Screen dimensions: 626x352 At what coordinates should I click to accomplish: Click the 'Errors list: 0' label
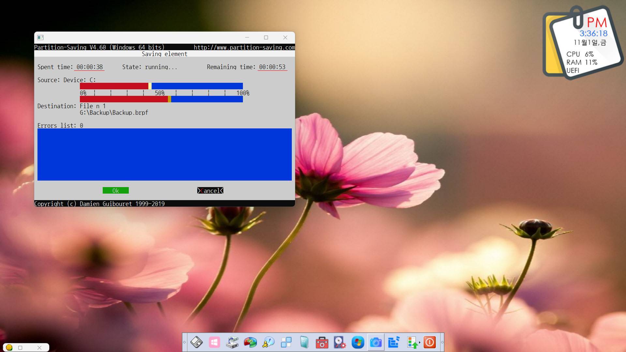(60, 125)
